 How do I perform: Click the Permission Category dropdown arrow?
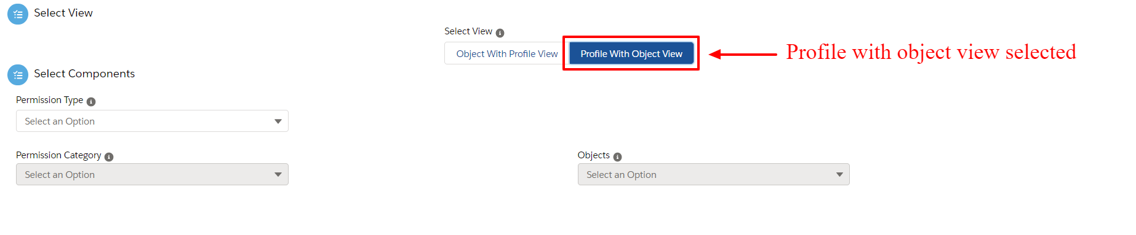tap(278, 175)
